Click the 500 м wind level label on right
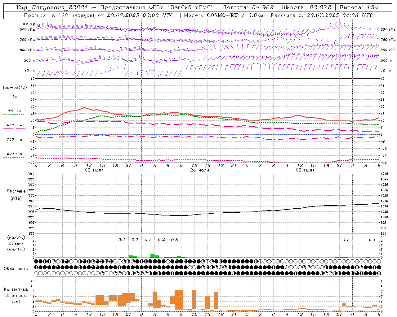The image size is (397, 317). click(386, 61)
